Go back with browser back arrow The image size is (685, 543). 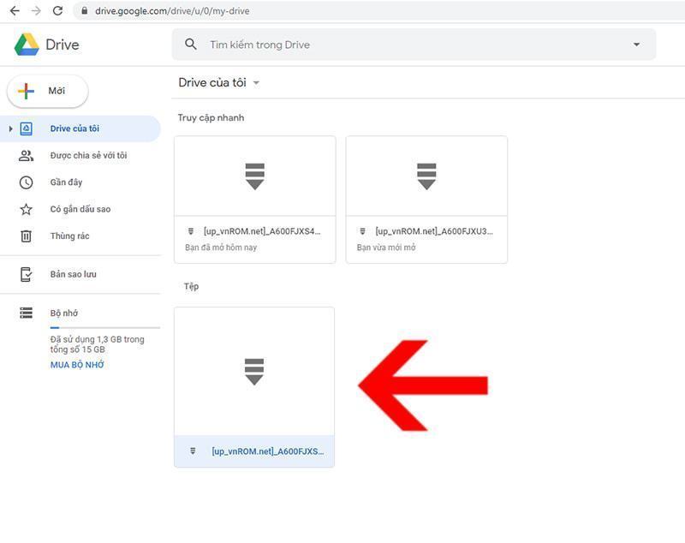click(15, 11)
